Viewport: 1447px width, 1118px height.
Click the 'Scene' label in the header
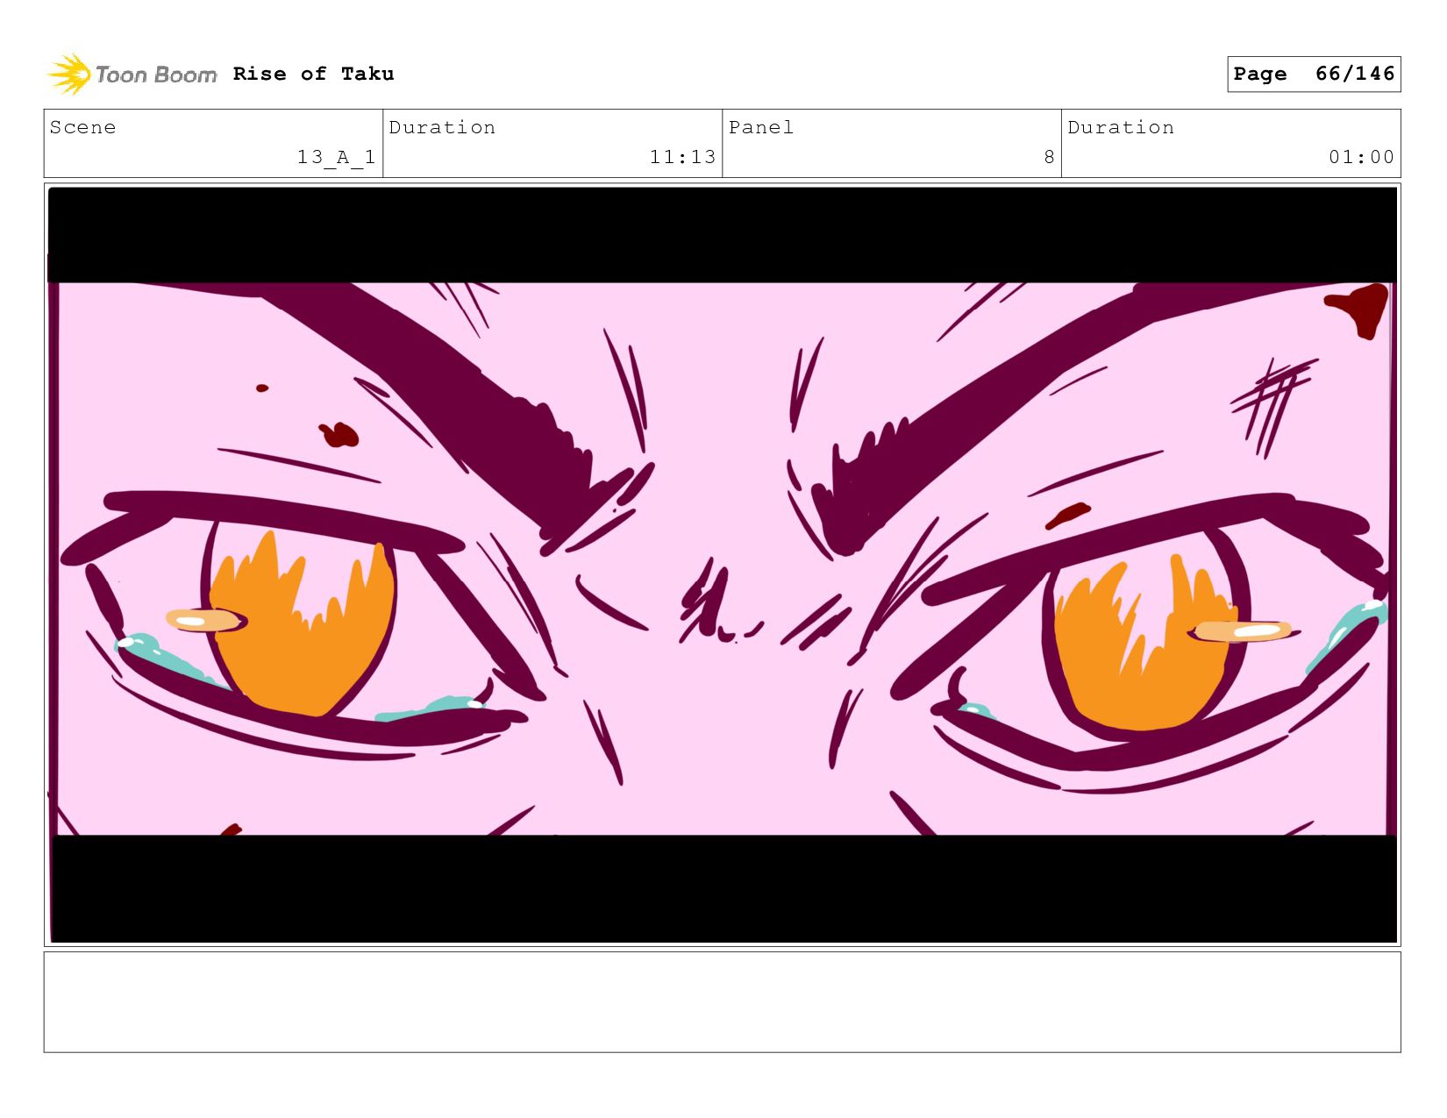[x=82, y=127]
